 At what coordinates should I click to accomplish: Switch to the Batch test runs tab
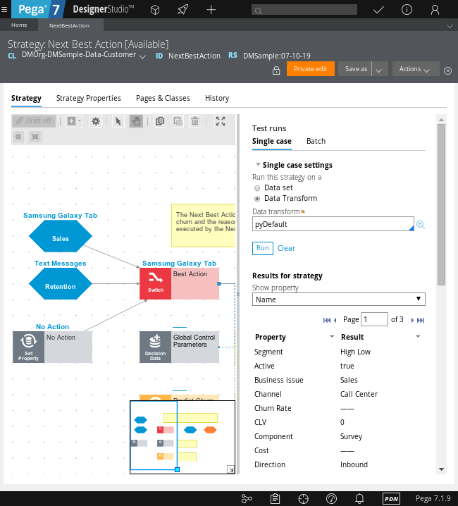[x=316, y=141]
